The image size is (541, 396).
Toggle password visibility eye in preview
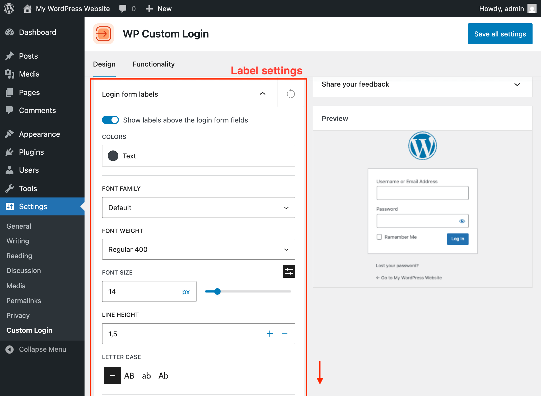(462, 221)
